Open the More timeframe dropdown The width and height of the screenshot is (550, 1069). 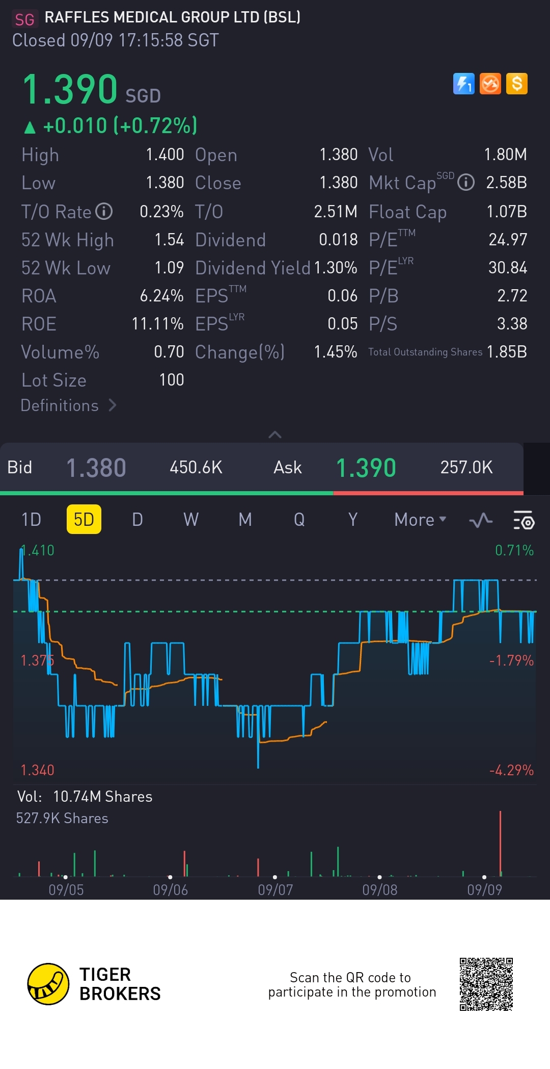[x=420, y=520]
